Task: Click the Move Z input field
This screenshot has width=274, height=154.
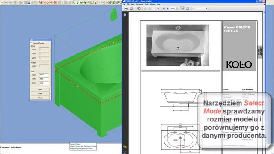Action: click(x=44, y=58)
